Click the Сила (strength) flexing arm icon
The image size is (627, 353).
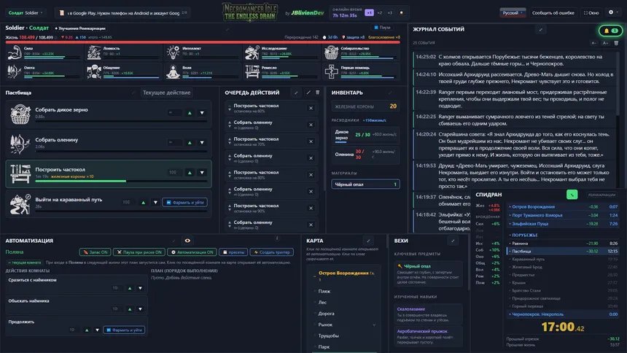pyautogui.click(x=15, y=53)
